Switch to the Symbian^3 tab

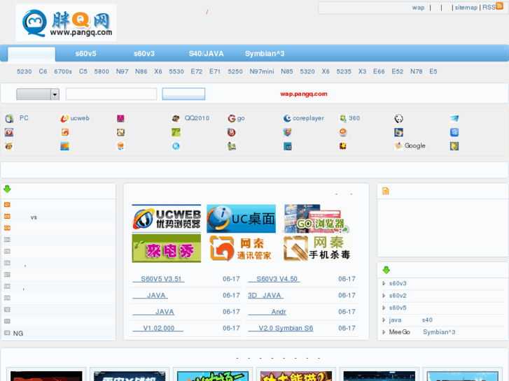[265, 54]
